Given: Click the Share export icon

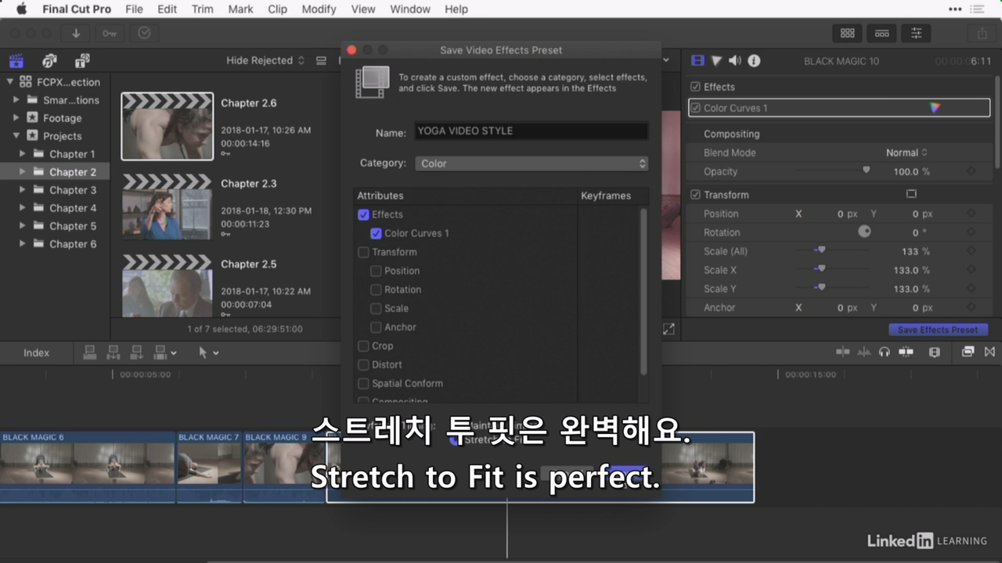Looking at the screenshot, I should click(x=982, y=33).
